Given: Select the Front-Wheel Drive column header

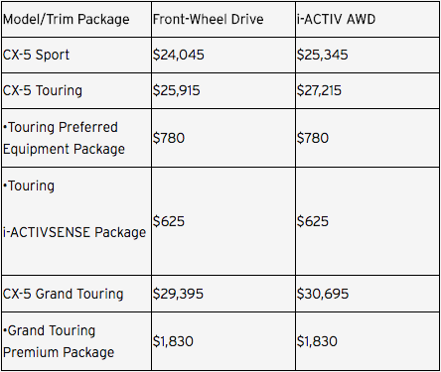Looking at the screenshot, I should coord(223,20).
